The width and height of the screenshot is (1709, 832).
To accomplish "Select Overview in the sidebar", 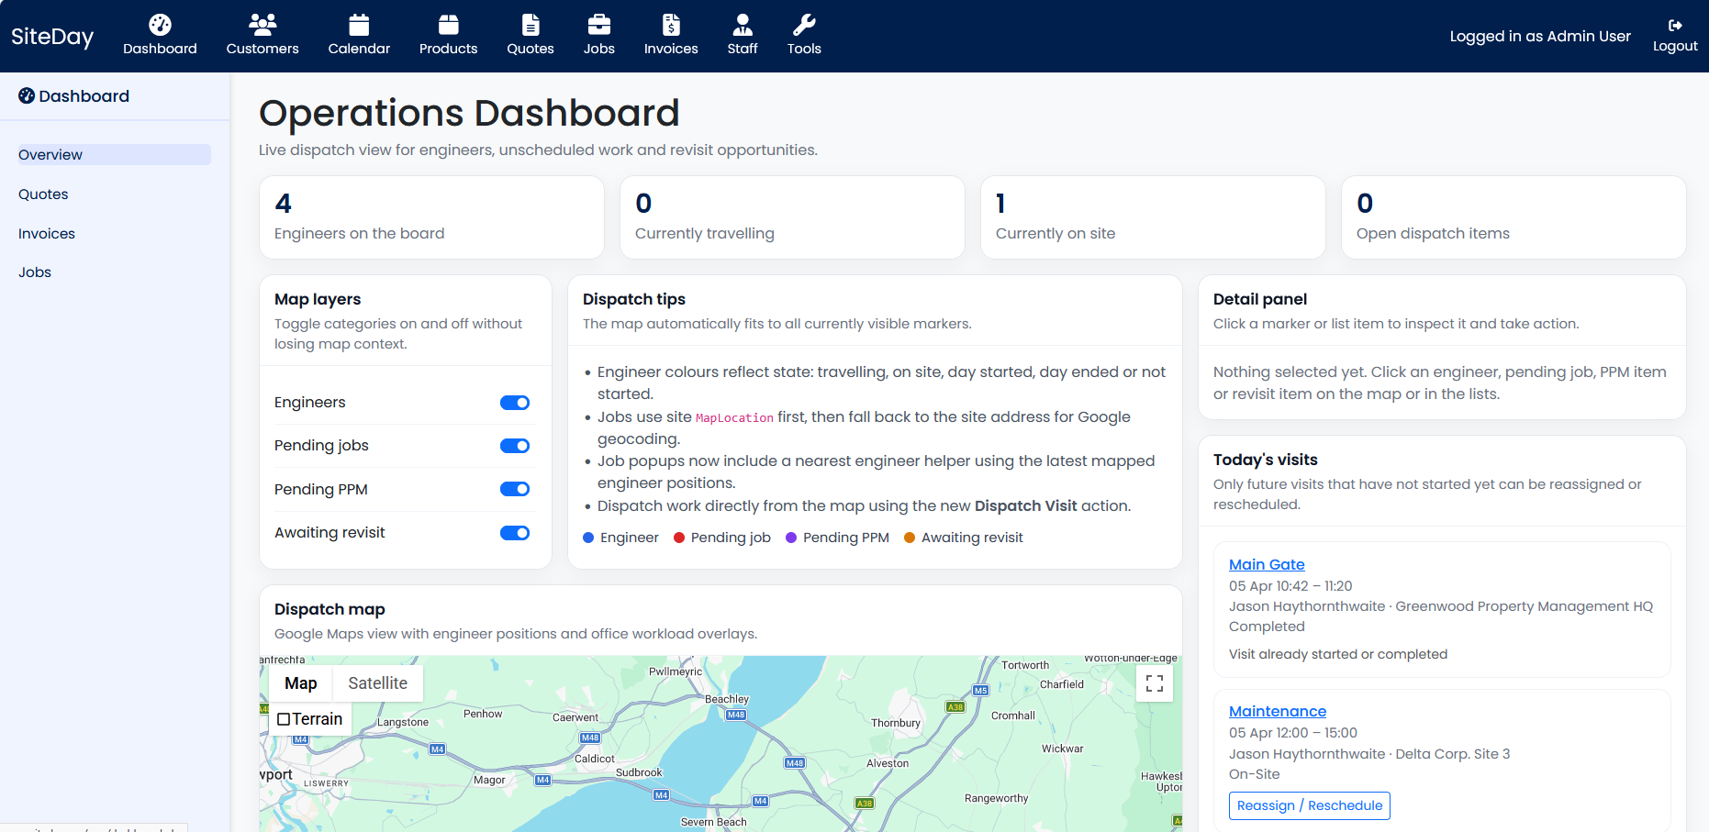I will click(114, 155).
